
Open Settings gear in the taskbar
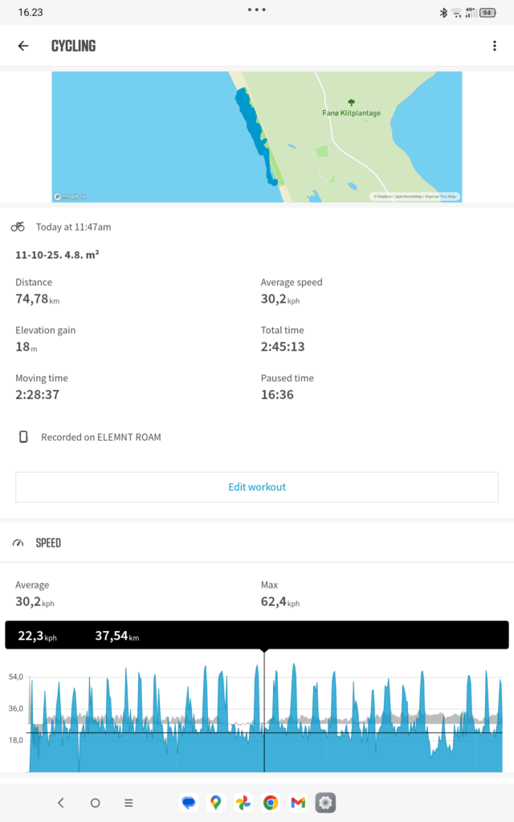325,802
